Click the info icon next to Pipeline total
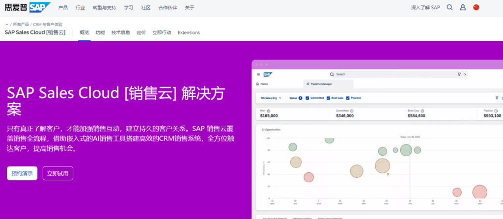 click(x=496, y=110)
